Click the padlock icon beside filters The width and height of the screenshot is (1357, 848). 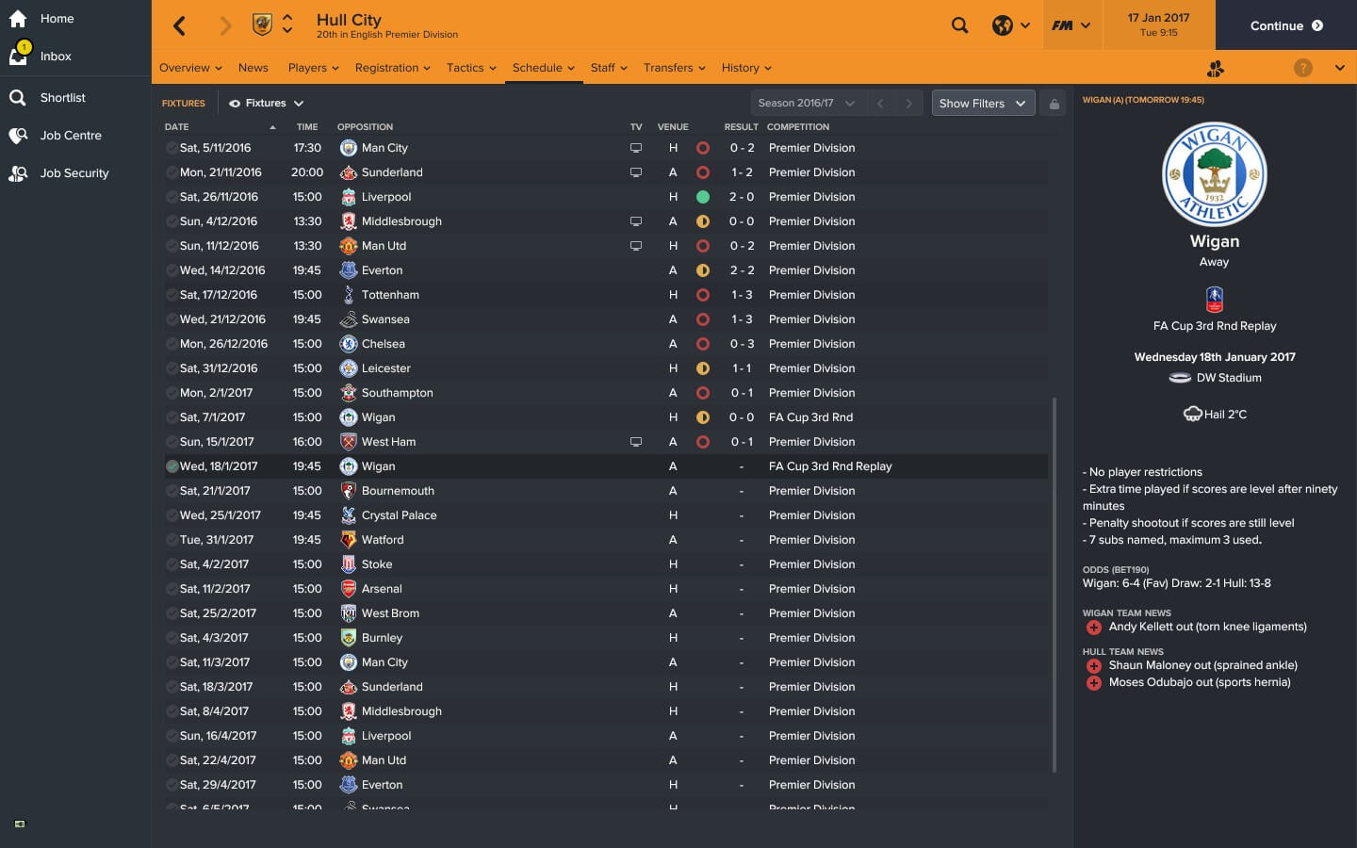click(x=1055, y=104)
